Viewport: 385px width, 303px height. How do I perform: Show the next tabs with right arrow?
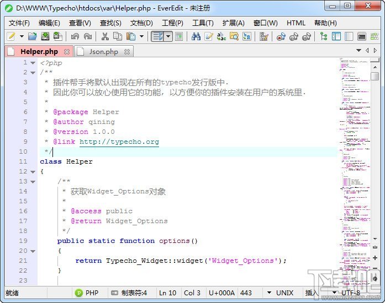[x=375, y=51]
